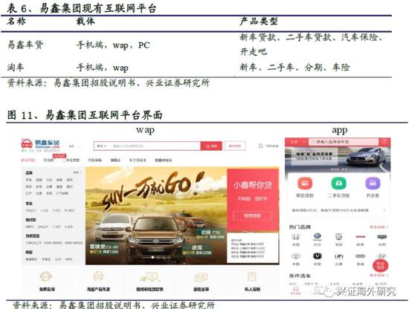The width and height of the screenshot is (409, 309).
Task: Tap the home icon in app bottom bar
Action: point(295,290)
